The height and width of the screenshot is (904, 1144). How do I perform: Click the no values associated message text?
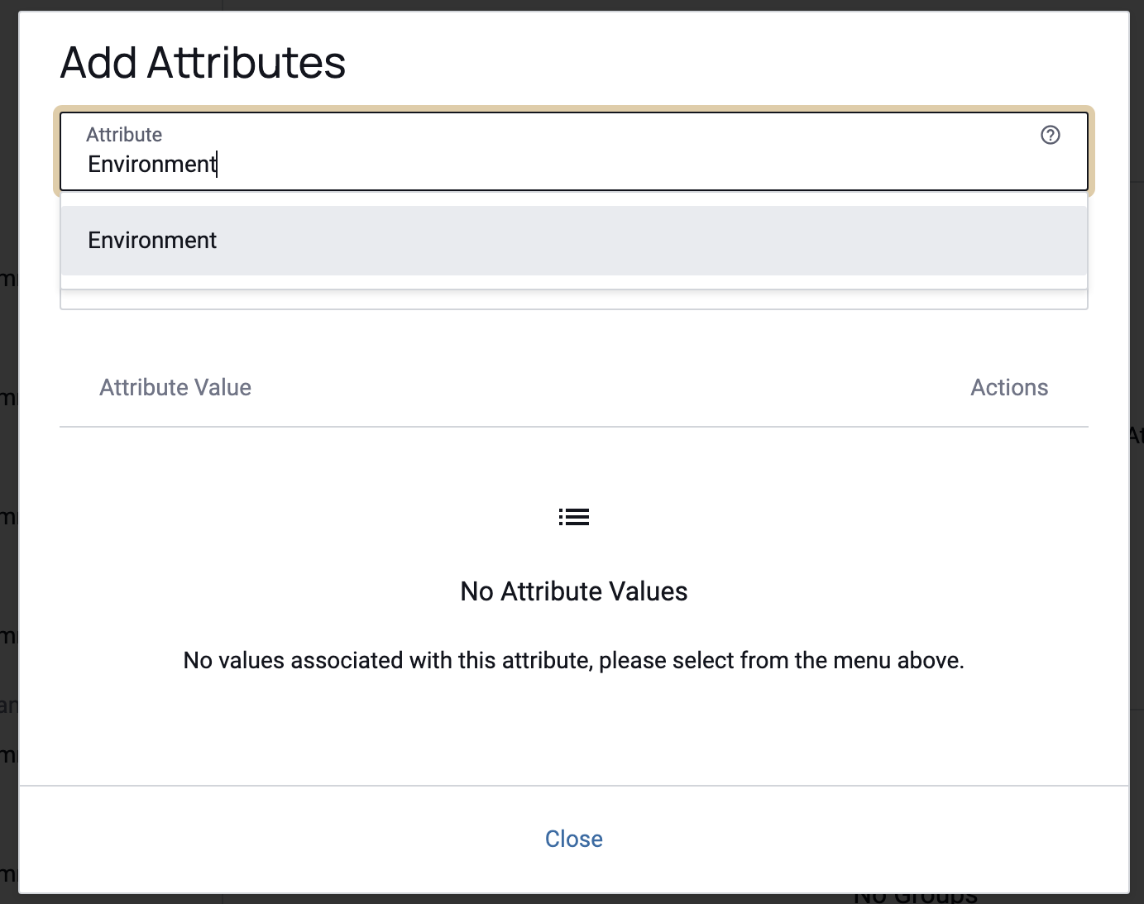(x=573, y=661)
